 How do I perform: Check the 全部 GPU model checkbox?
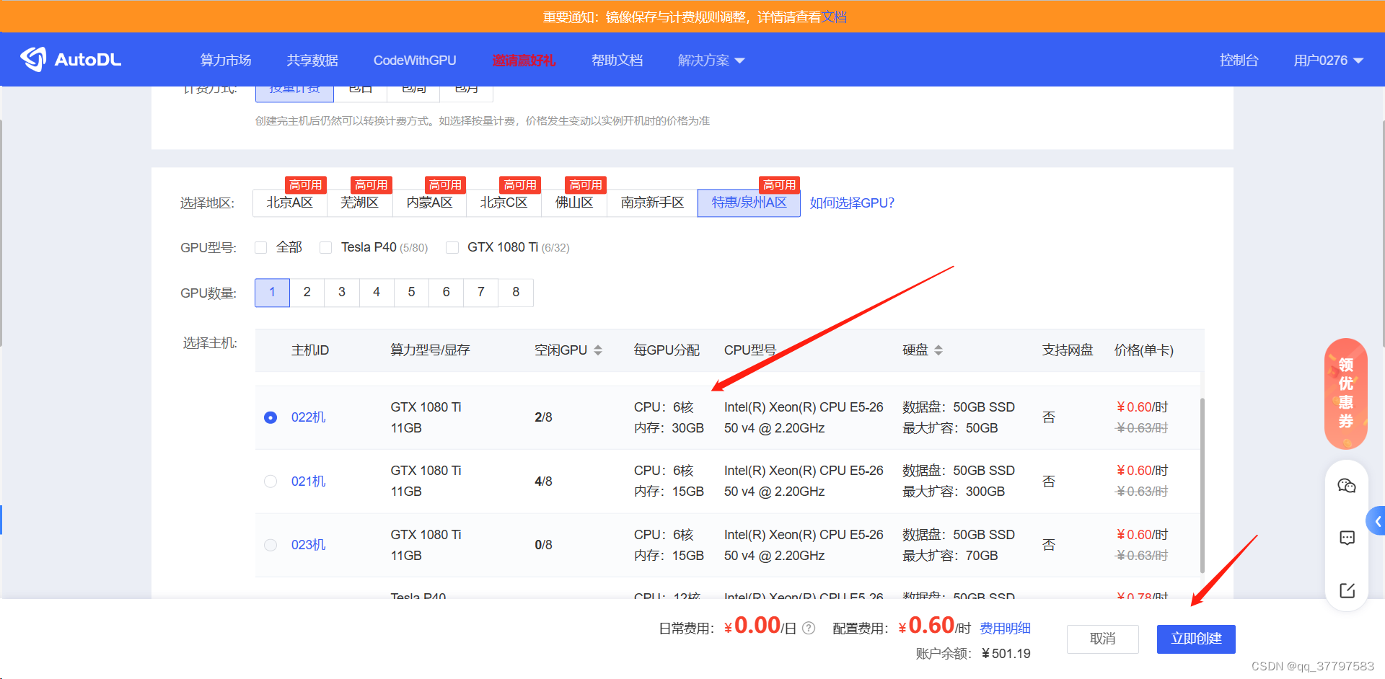(261, 247)
